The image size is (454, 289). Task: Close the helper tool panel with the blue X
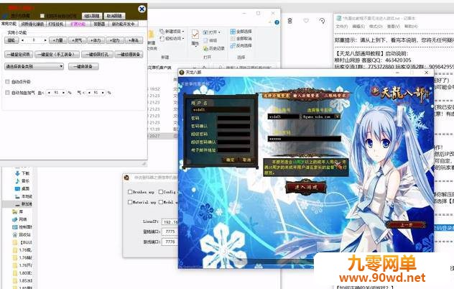click(142, 9)
